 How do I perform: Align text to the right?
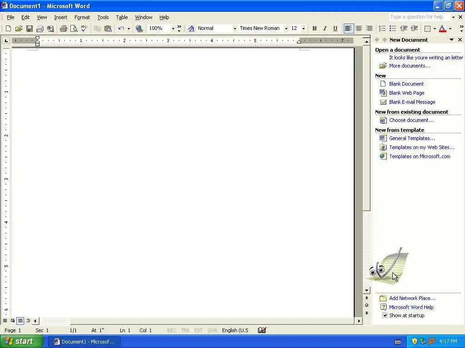369,29
